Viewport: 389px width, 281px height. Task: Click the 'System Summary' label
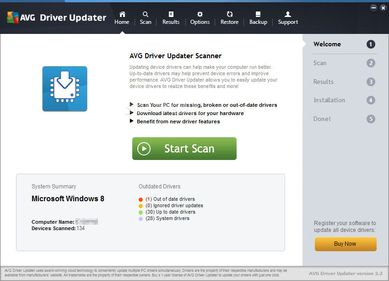pos(54,186)
